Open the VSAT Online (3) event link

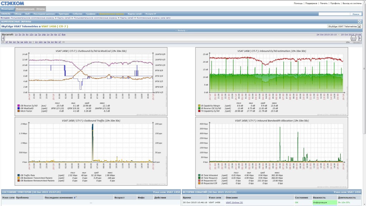click(234, 202)
